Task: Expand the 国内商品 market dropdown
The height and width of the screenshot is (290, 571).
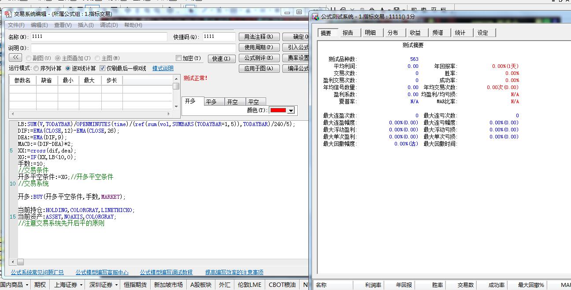Action: (x=27, y=285)
